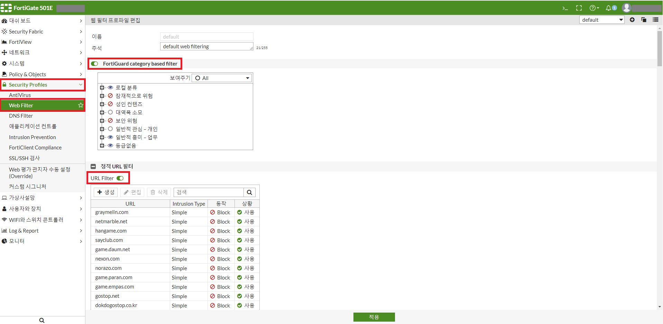Click the URL filter 검색 search box
This screenshot has width=663, height=324.
[209, 192]
